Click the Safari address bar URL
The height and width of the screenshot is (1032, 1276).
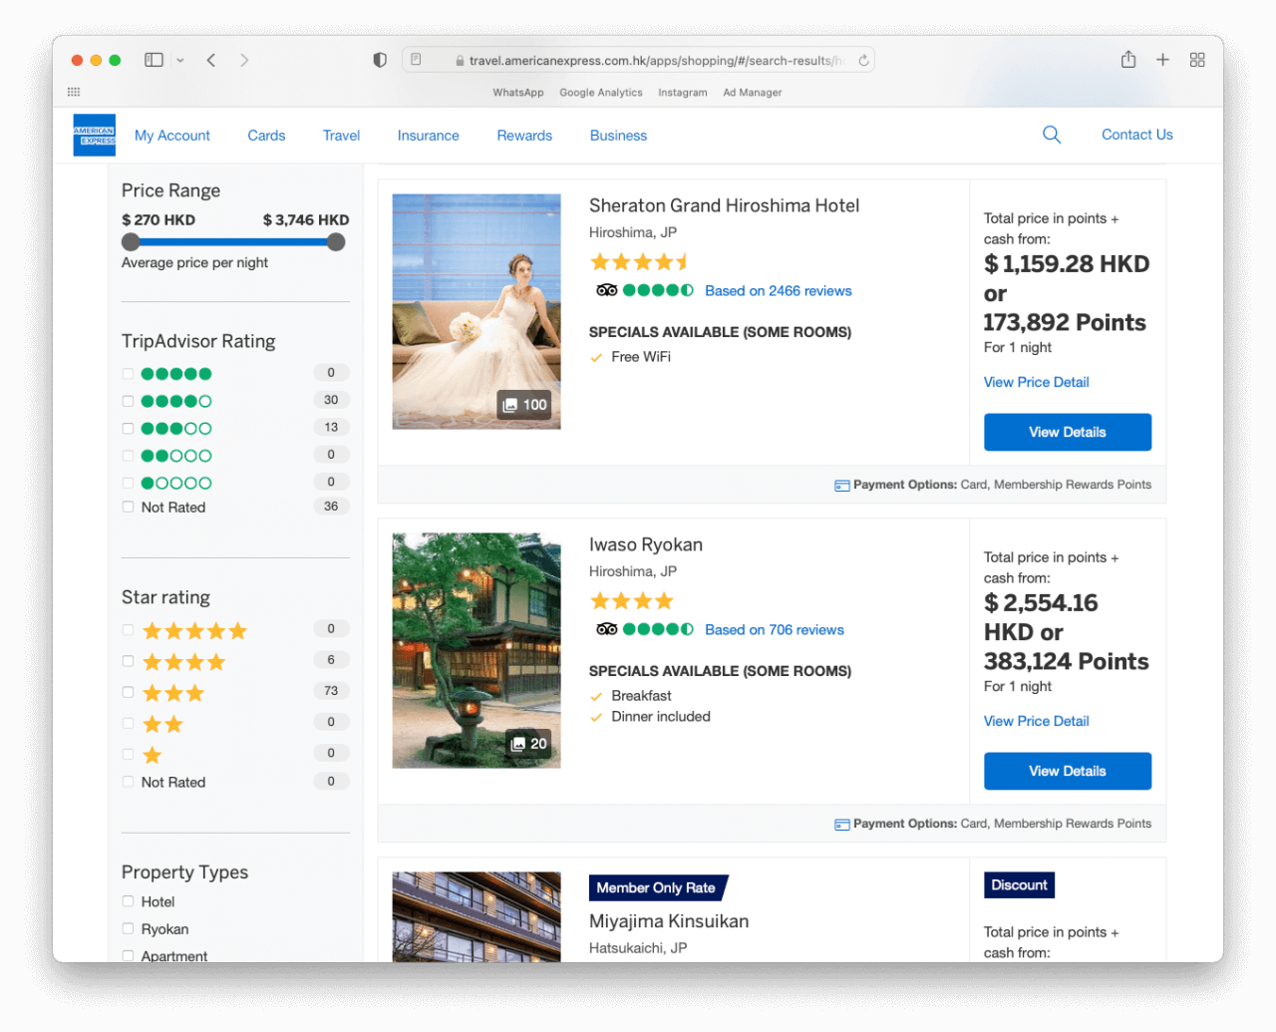tap(656, 61)
